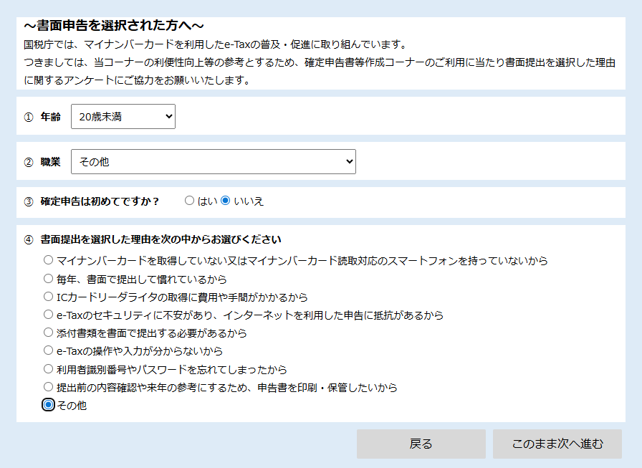
Task: Click the 年齢 label text
Action: 50,117
